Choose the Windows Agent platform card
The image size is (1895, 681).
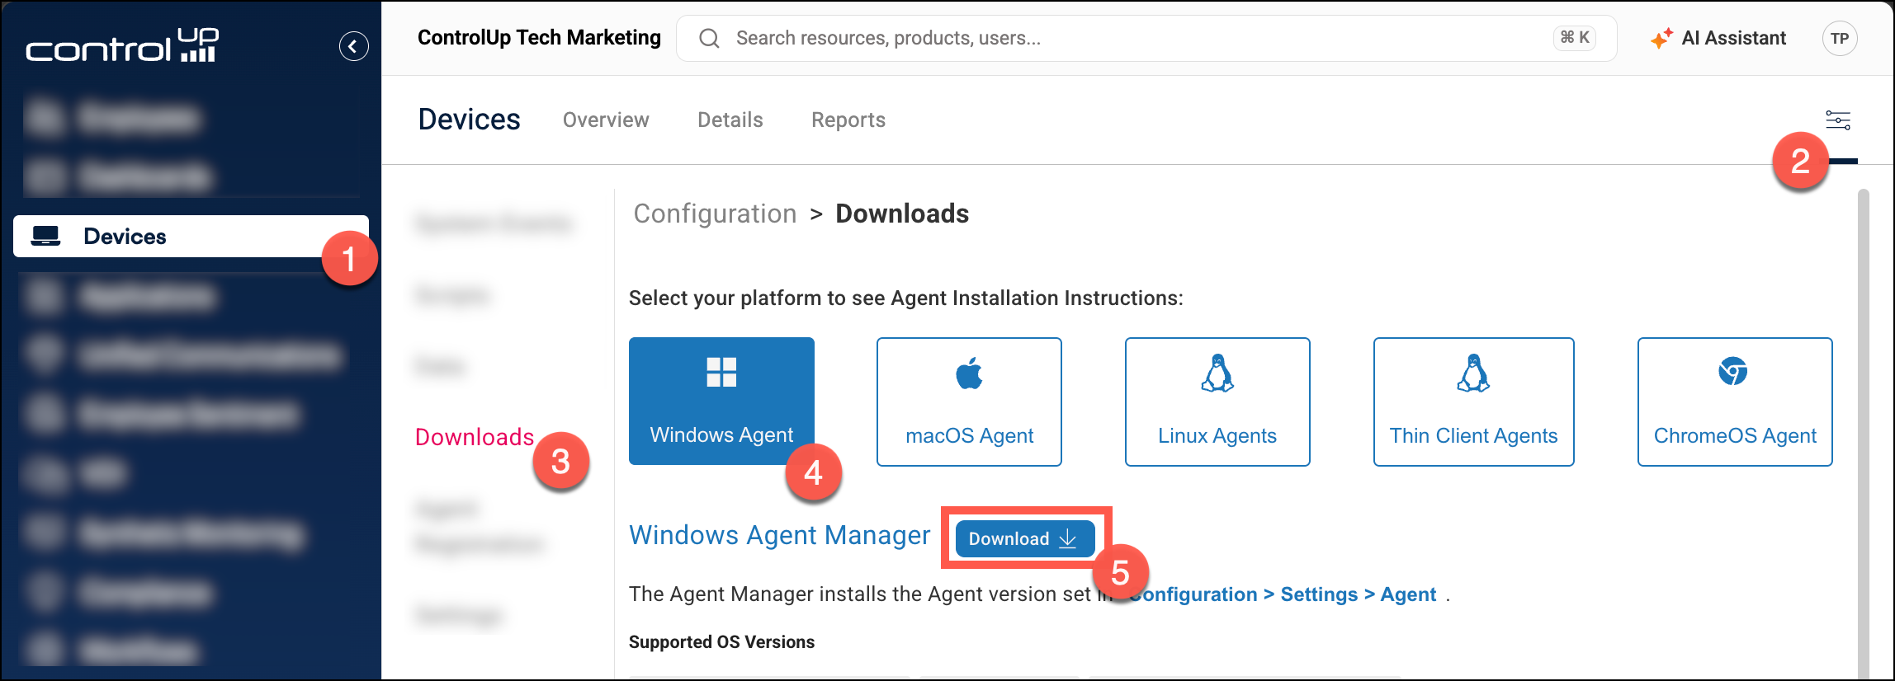click(x=721, y=402)
